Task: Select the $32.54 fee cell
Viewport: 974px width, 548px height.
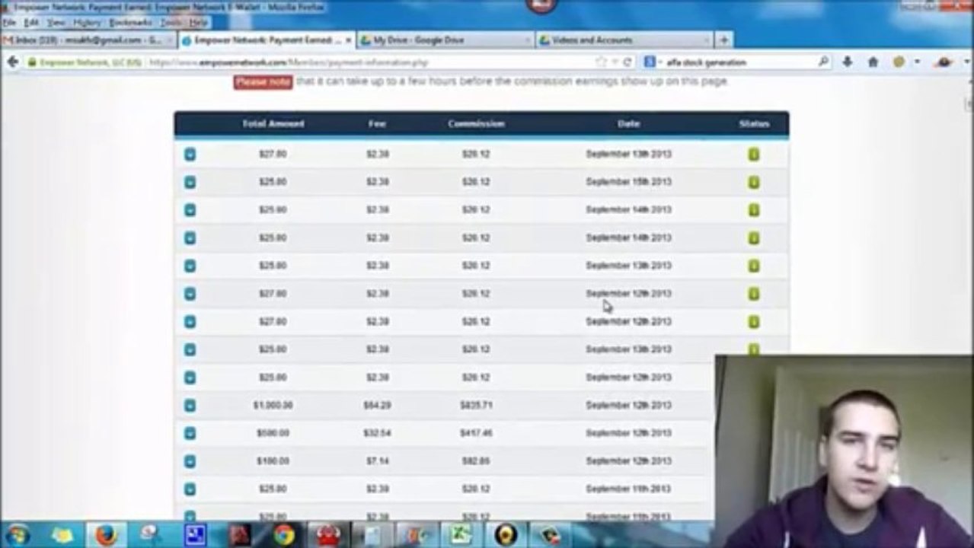Action: click(377, 433)
